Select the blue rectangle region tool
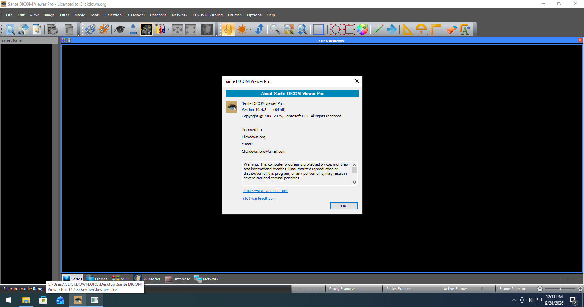The image size is (584, 307). [x=318, y=29]
